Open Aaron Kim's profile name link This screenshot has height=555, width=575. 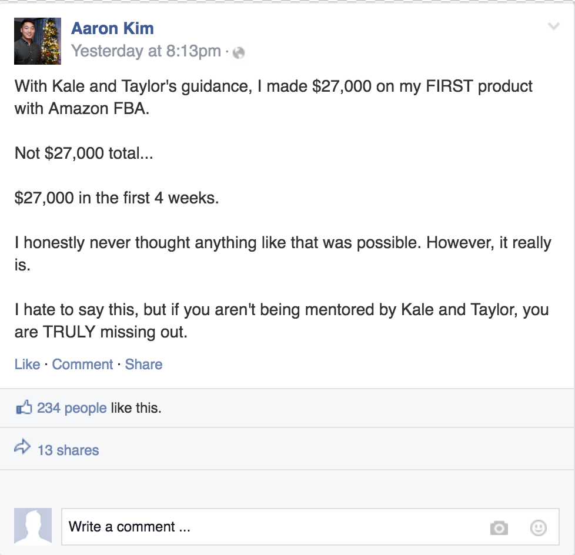112,29
